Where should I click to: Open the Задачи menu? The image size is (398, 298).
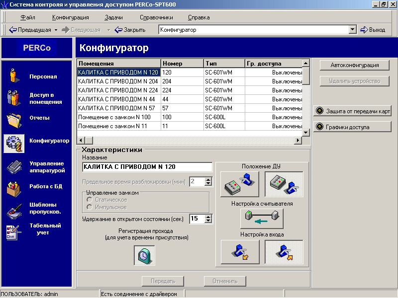[113, 17]
